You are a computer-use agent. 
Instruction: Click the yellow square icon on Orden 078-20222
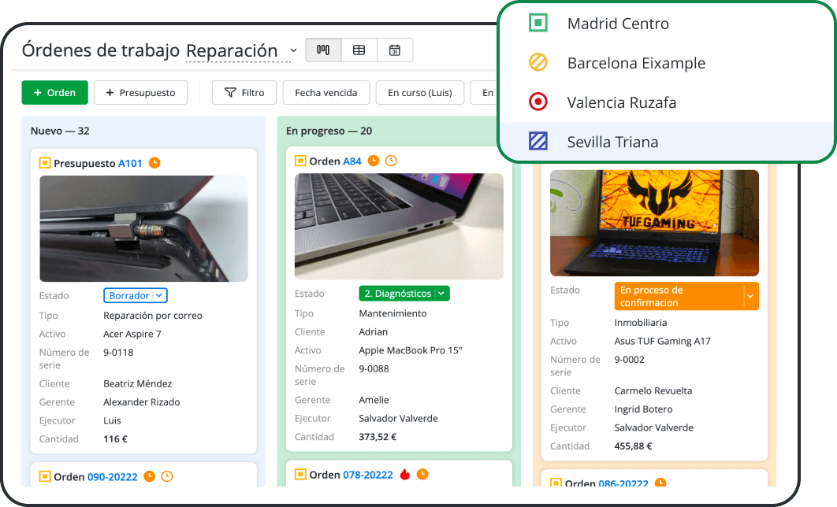[300, 475]
